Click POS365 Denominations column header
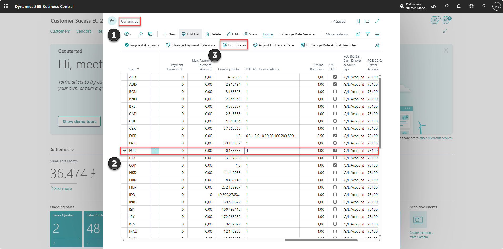Image resolution: width=503 pixels, height=249 pixels. 262,69
